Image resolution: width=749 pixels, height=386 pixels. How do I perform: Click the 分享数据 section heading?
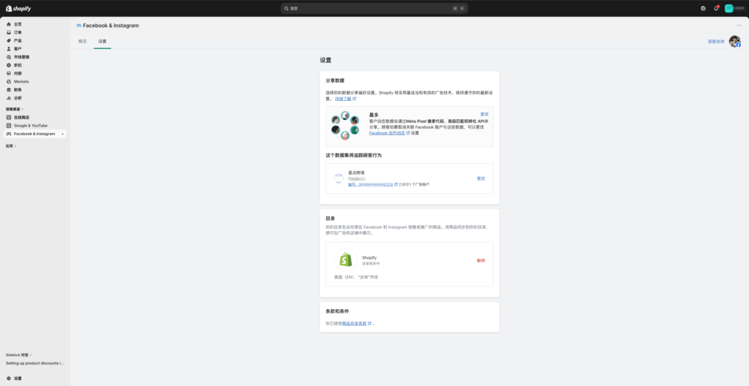click(335, 80)
